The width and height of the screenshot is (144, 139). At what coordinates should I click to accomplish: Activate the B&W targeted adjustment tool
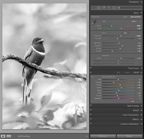click(x=92, y=77)
